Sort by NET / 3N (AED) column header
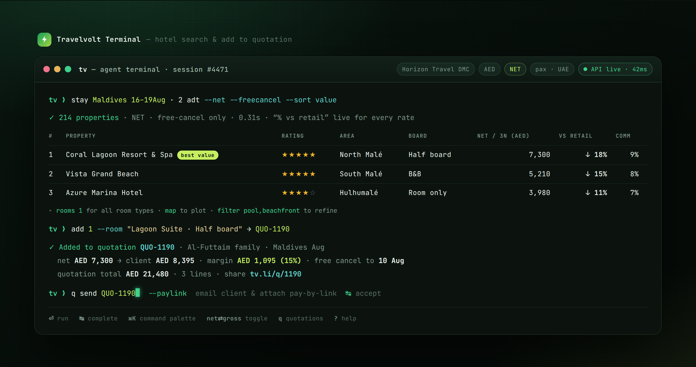The image size is (696, 367). pos(503,136)
